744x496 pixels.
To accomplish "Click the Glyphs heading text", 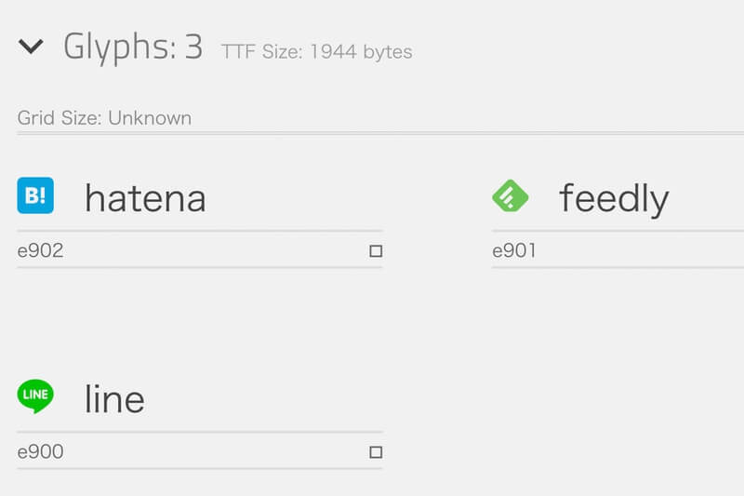I will pyautogui.click(x=120, y=47).
